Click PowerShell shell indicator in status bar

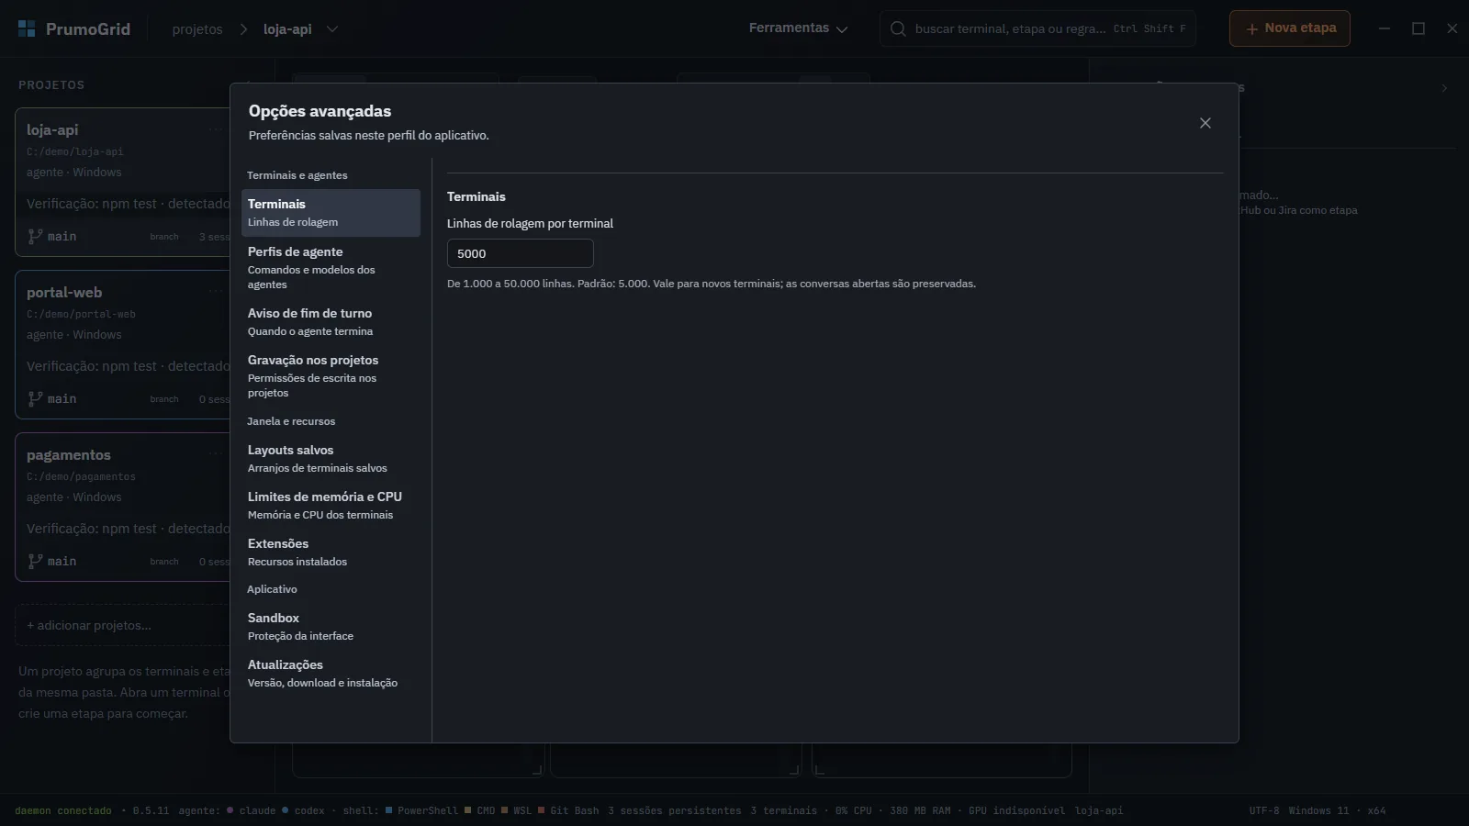(421, 810)
